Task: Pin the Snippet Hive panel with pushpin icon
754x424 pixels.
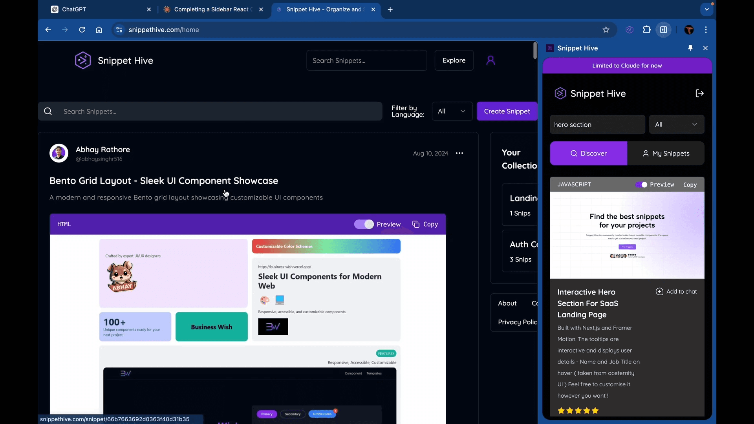Action: tap(690, 48)
